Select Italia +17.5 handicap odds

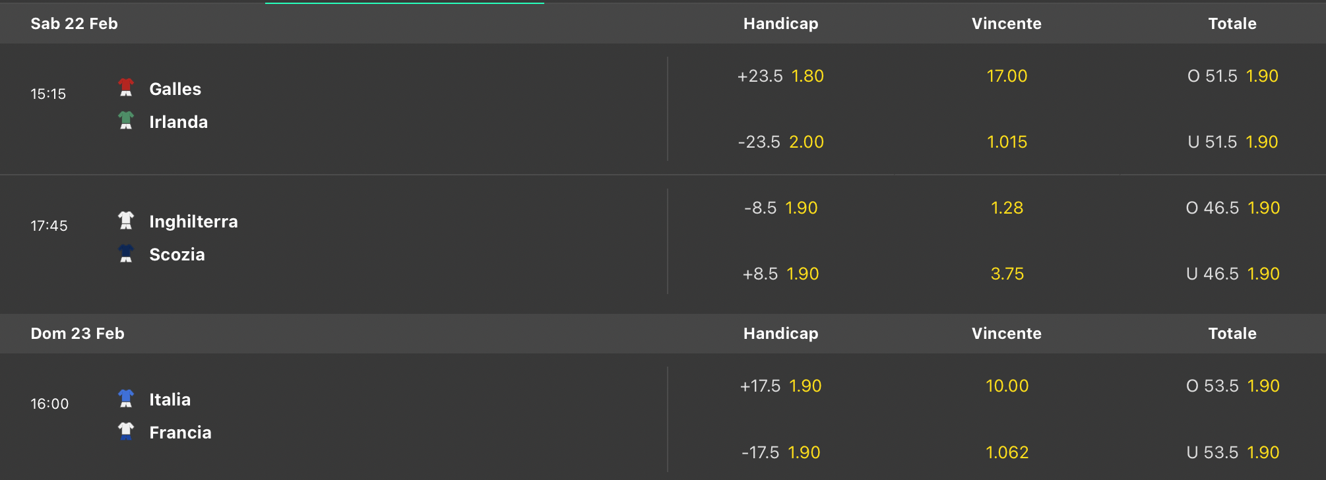click(x=780, y=386)
